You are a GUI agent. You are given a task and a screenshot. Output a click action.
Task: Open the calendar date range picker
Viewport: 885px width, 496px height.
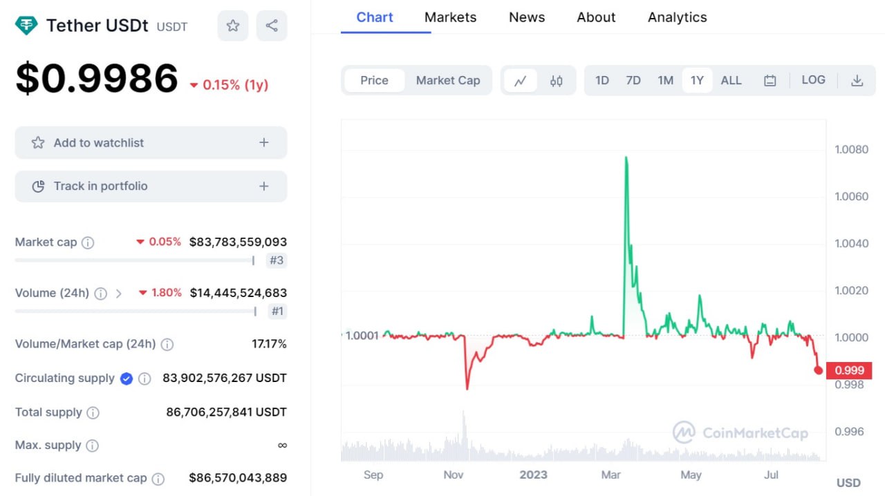770,80
